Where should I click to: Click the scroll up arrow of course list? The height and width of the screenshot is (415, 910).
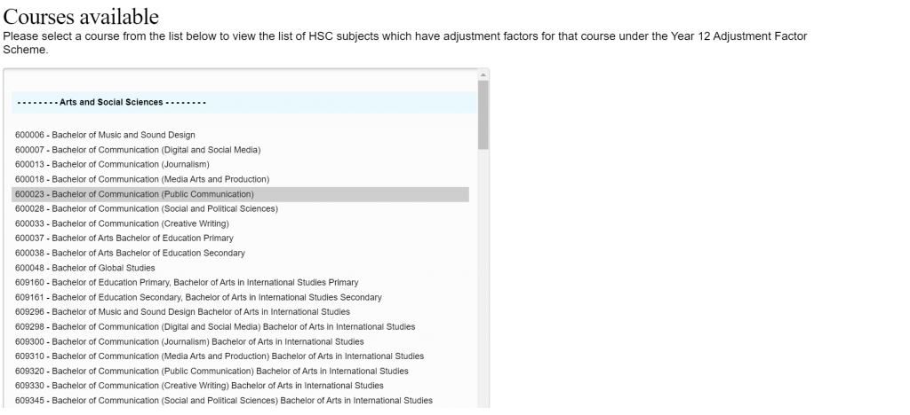[483, 74]
